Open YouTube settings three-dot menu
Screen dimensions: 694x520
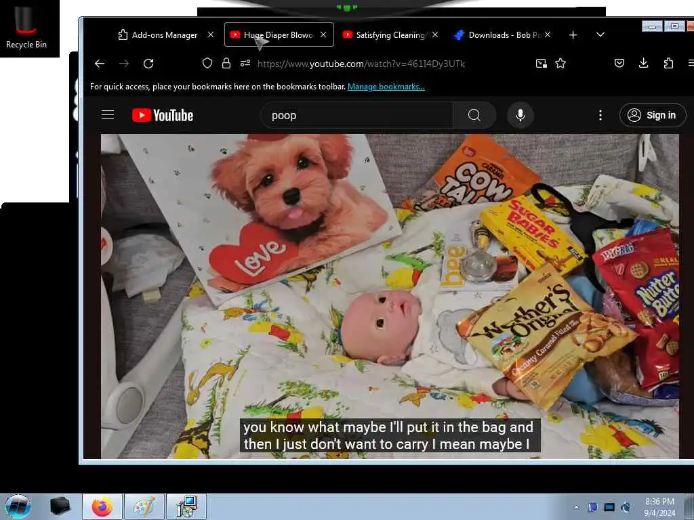[x=600, y=115]
